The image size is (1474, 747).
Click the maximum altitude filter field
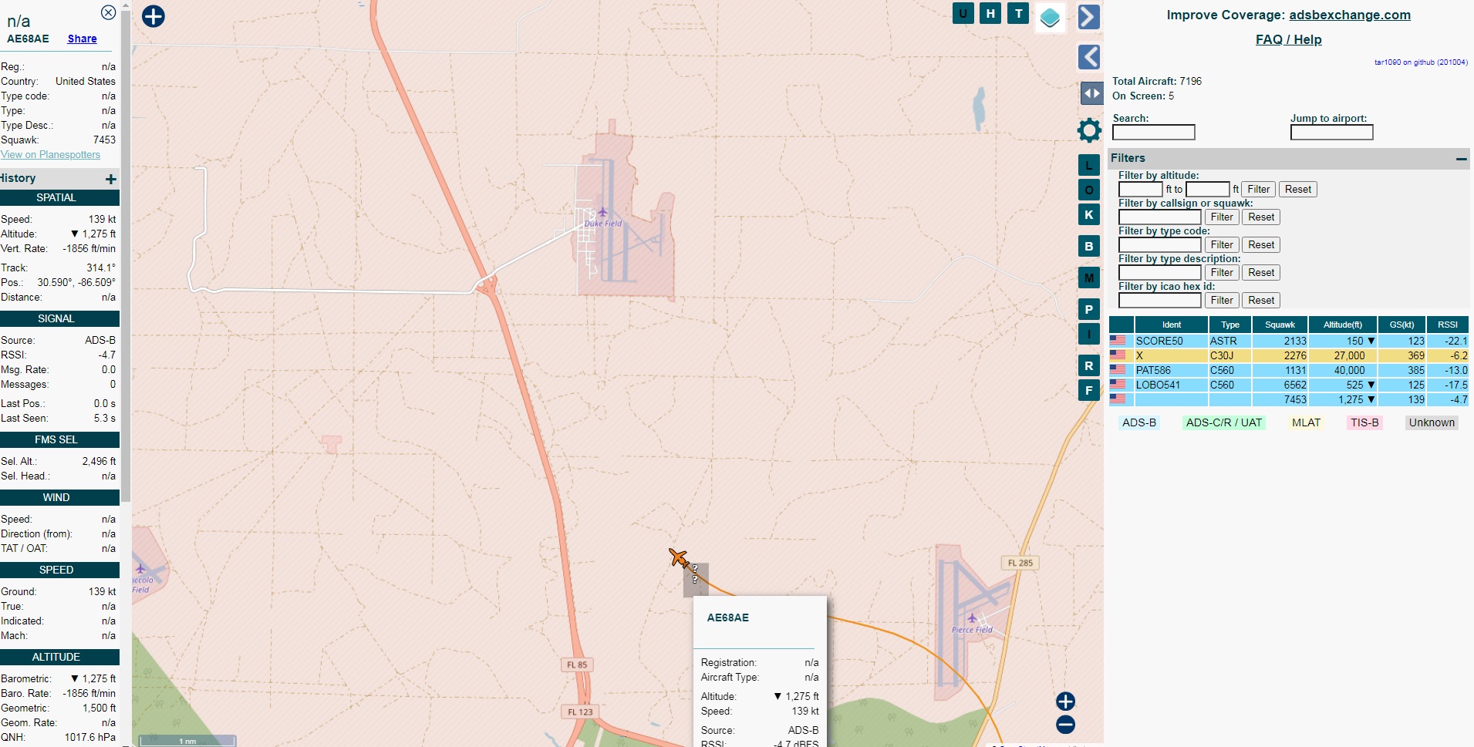coord(1207,189)
